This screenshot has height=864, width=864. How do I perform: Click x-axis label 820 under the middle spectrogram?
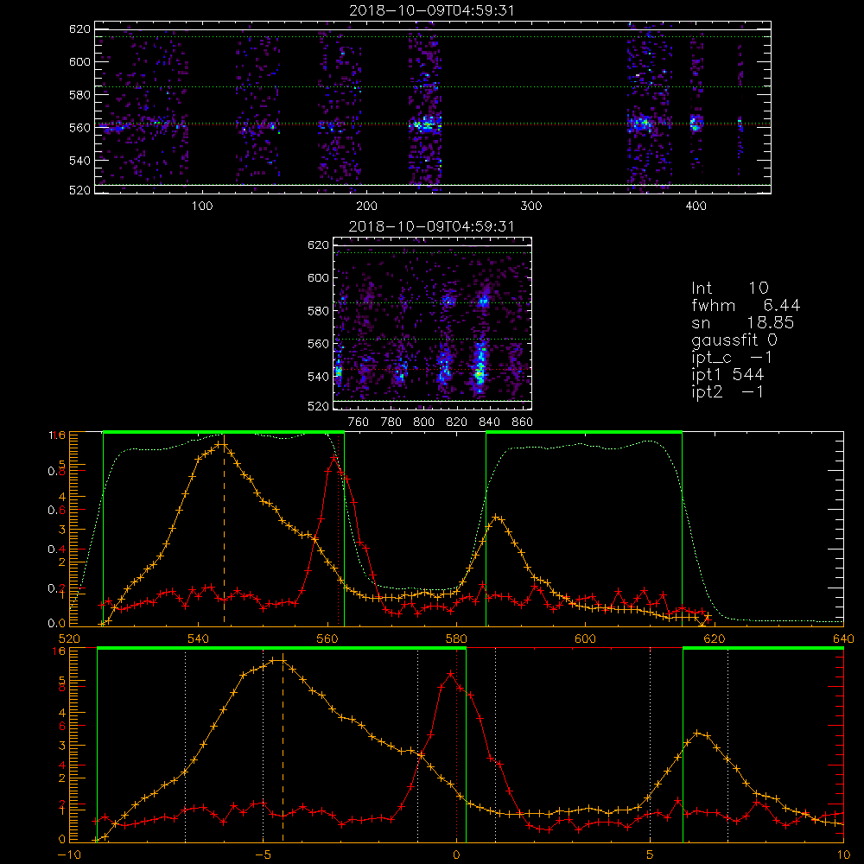(x=456, y=422)
